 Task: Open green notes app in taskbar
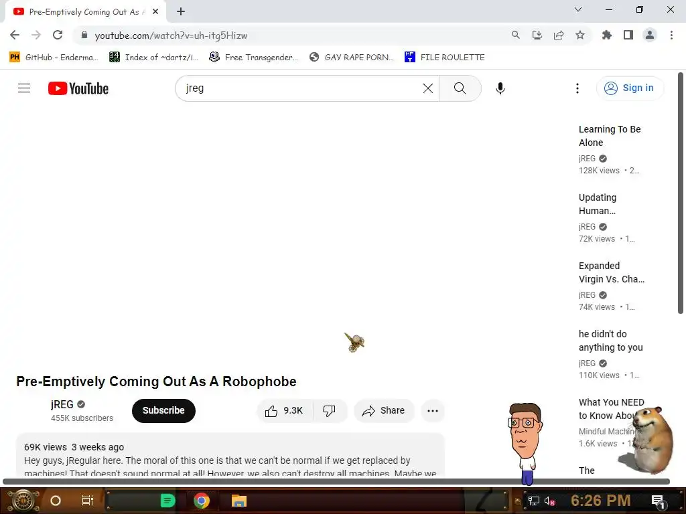(167, 501)
